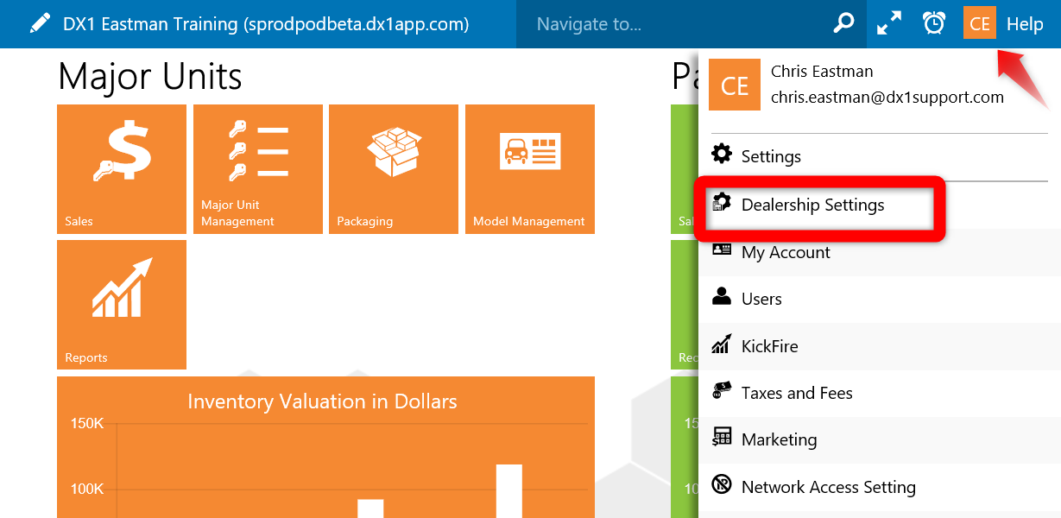
Task: Open Settings in the user menu
Action: tap(879, 156)
